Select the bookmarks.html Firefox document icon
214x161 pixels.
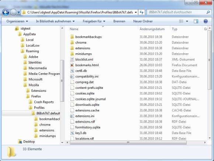pos(72,65)
